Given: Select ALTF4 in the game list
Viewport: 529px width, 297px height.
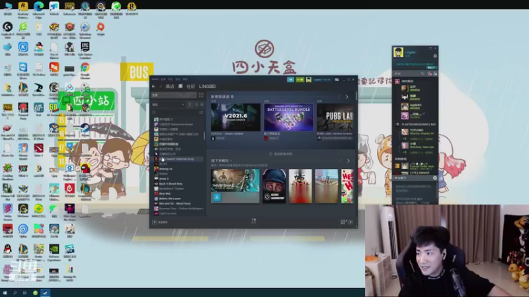Looking at the screenshot, I should [163, 164].
